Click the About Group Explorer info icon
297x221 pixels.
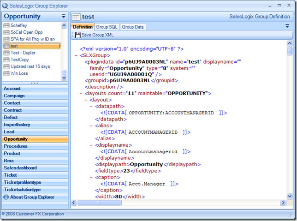6,197
